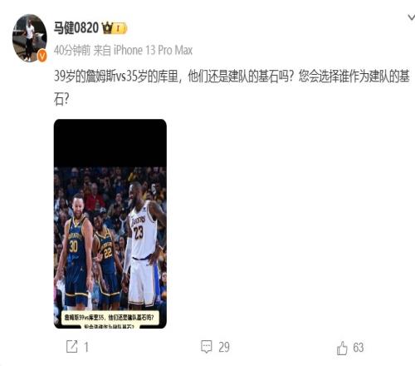The image size is (415, 366).
Task: Open the post options chevron menu
Action: tap(412, 17)
